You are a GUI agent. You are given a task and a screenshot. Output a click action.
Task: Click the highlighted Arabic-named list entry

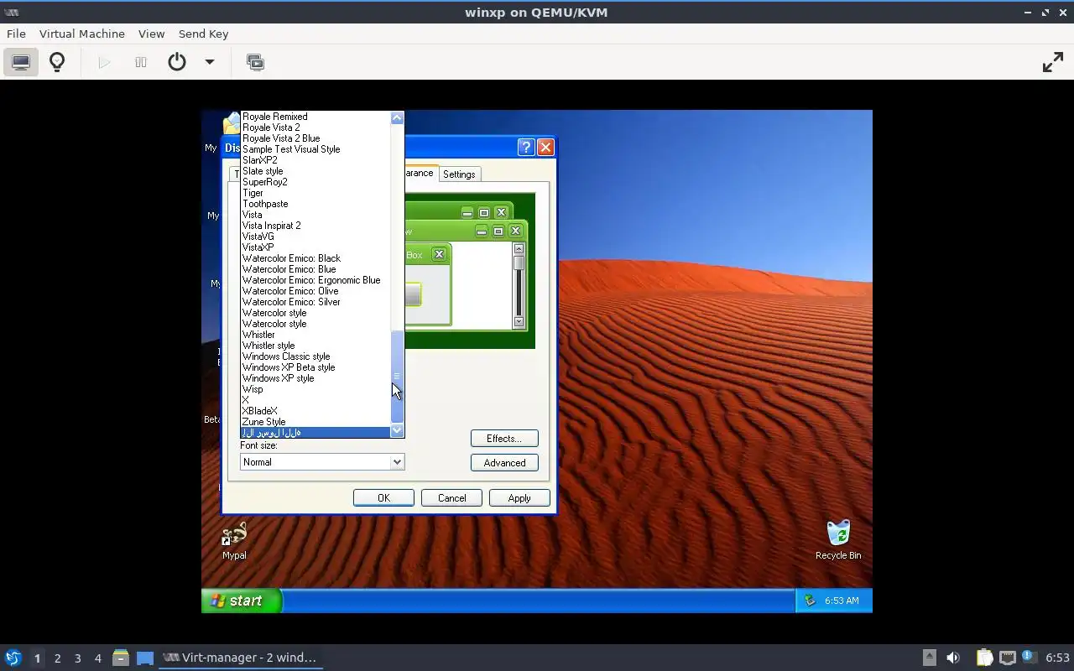315,433
